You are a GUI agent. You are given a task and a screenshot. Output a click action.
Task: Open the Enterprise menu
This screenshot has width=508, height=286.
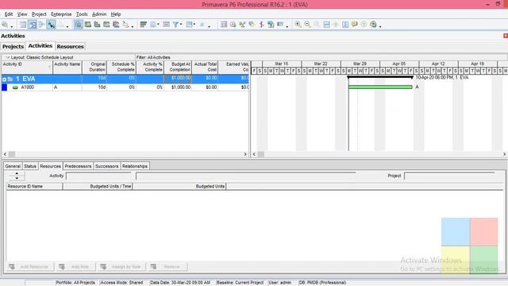(61, 14)
